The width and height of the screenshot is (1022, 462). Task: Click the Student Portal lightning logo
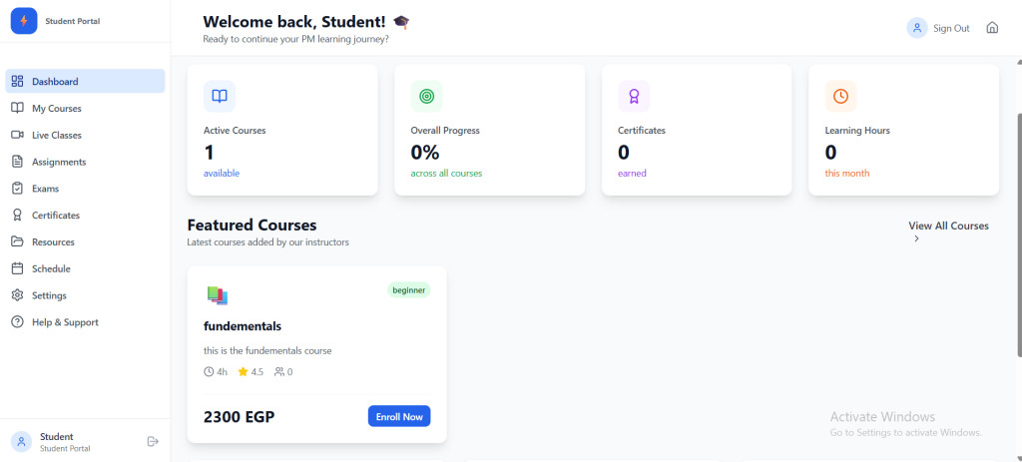(23, 21)
